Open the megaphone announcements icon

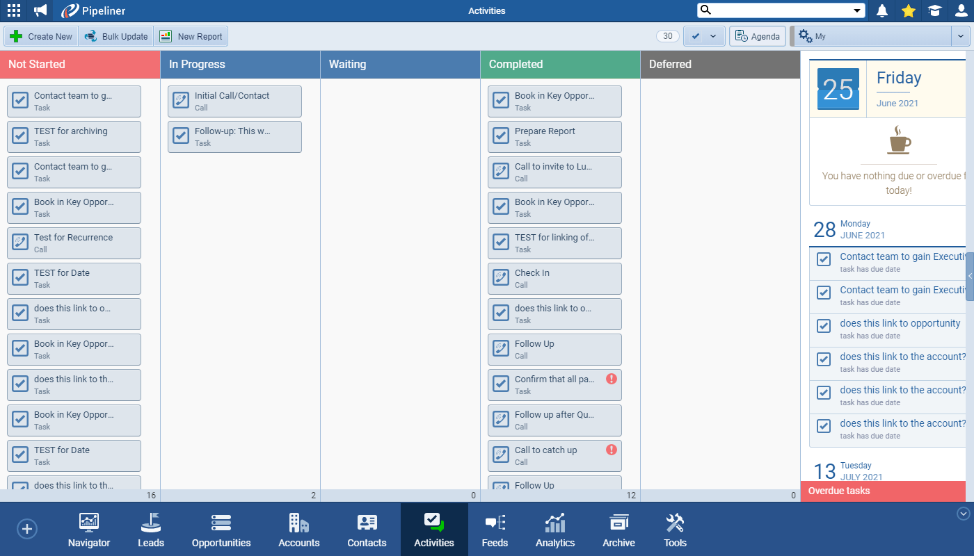(x=38, y=10)
